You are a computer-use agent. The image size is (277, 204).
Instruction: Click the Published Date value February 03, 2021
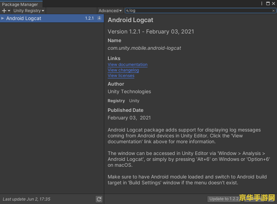[129, 118]
